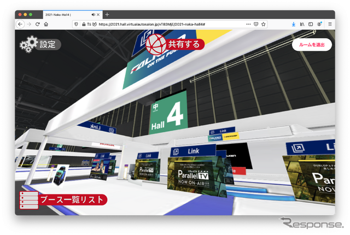
Task: Click the tracking protection shield icon
Action: tap(76, 24)
